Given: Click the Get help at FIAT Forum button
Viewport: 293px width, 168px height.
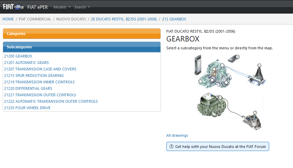Looking at the screenshot, I should [x=217, y=147].
